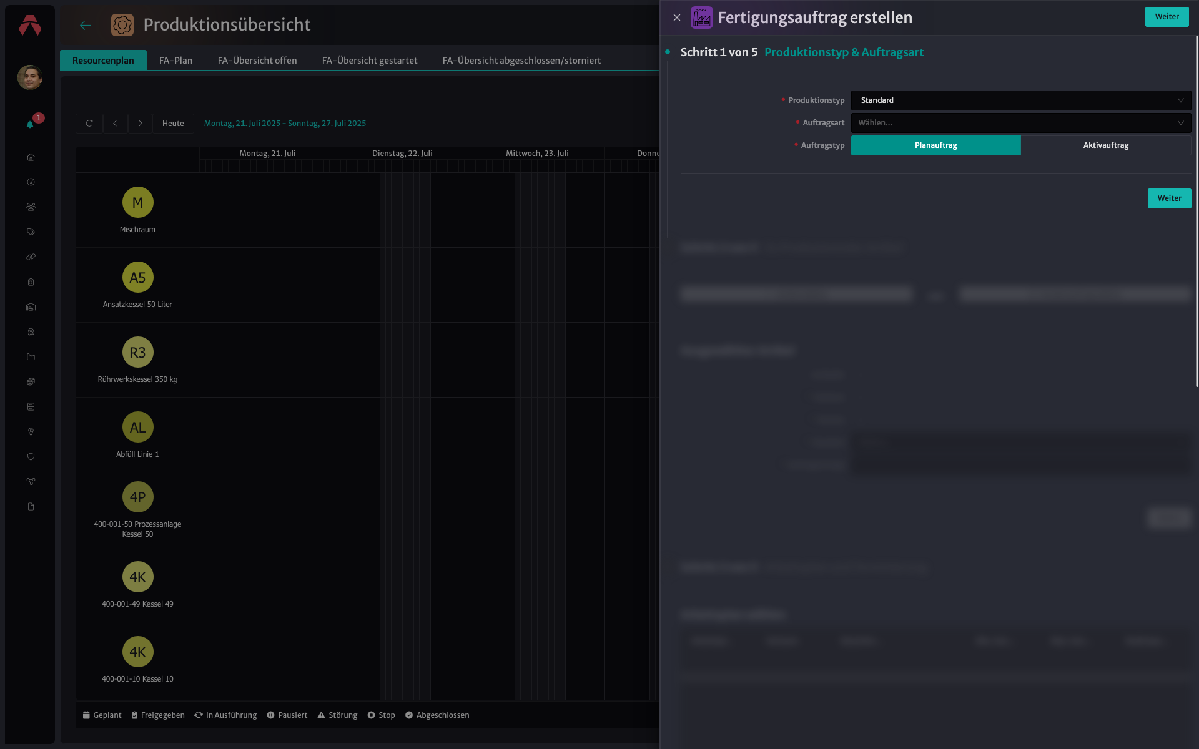Refresh the resource plan calendar

(x=89, y=124)
